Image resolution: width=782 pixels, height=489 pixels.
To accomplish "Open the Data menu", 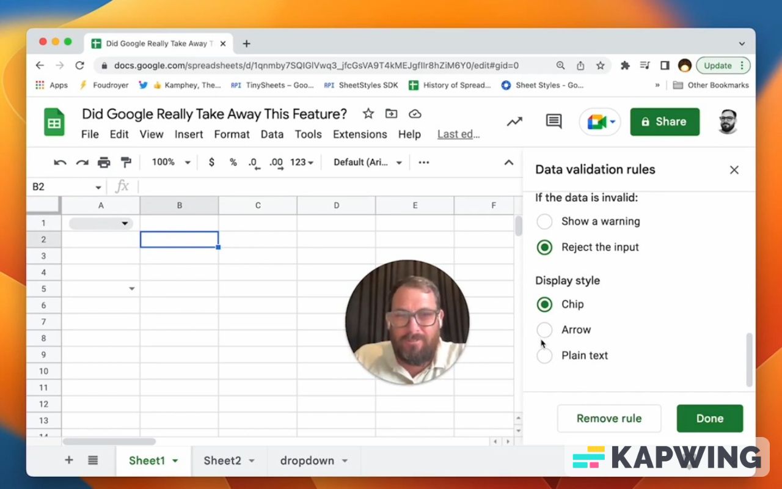I will click(272, 134).
